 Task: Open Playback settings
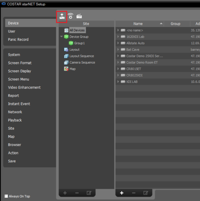pyautogui.click(x=15, y=120)
